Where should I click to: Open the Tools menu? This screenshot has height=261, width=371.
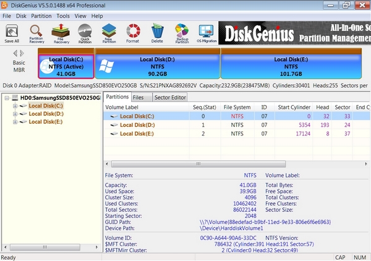pos(63,15)
